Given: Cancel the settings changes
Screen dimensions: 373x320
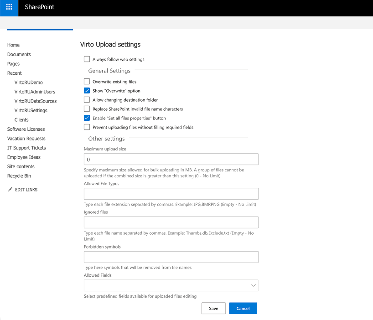Looking at the screenshot, I should pos(243,308).
